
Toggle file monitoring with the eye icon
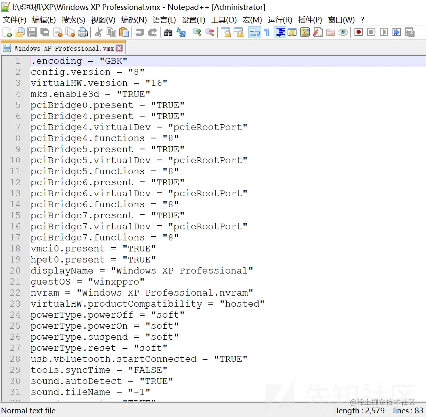coord(343,32)
